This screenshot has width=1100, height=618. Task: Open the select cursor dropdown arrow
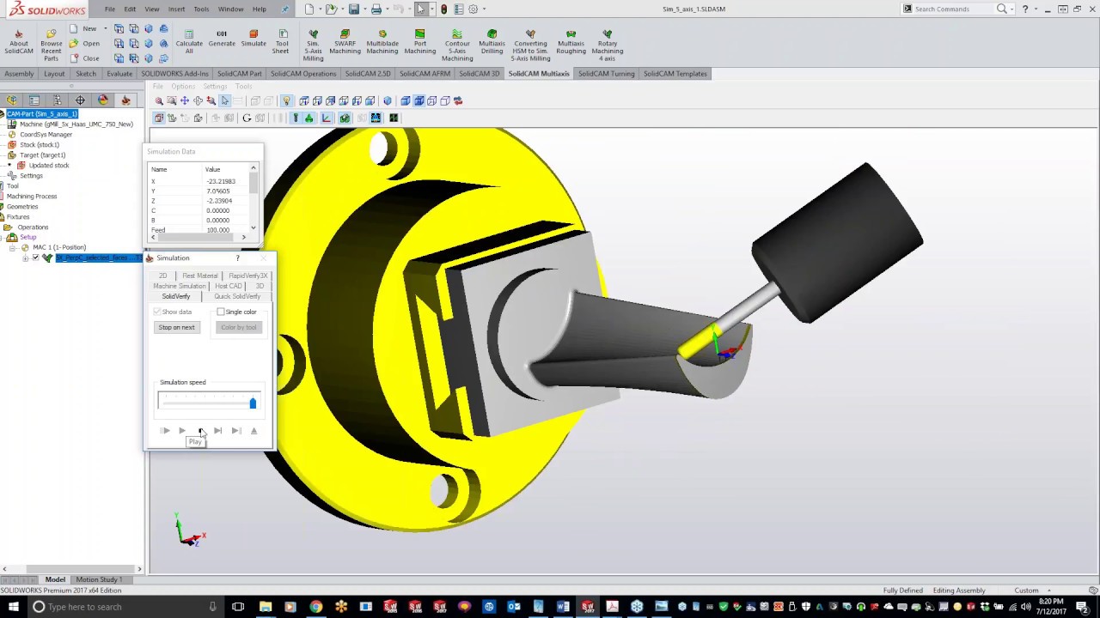(x=431, y=9)
